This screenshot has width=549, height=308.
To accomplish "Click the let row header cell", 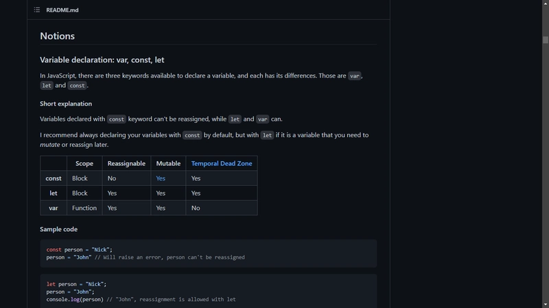I will click(x=54, y=193).
